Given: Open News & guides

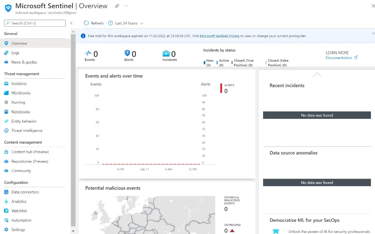Looking at the screenshot, I should (24, 62).
